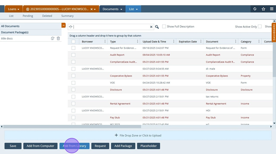Open Borrower column options menu
Viewport: 276px width, 154px height.
(105, 42)
